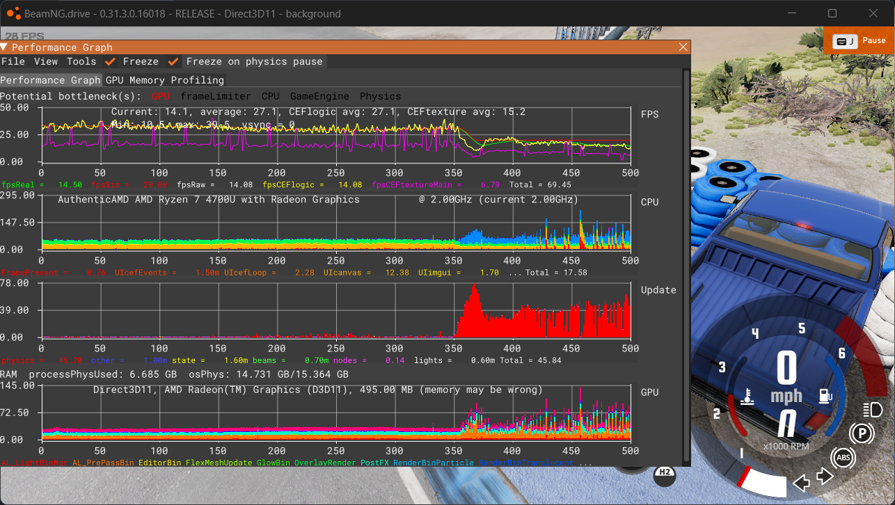
Task: Click the x1000 RPM label
Action: [x=786, y=446]
